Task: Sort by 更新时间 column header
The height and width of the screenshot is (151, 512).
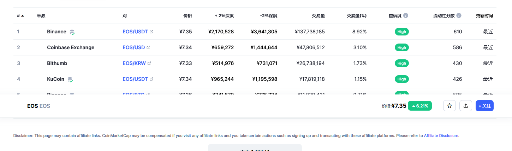Action: [484, 16]
